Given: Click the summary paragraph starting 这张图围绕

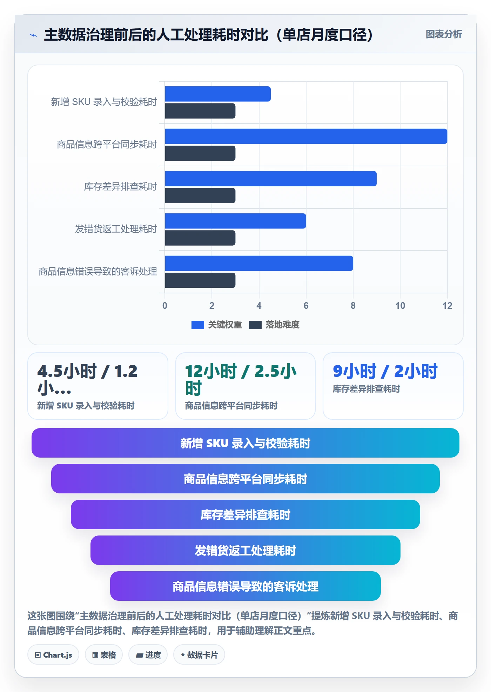Looking at the screenshot, I should pos(243,623).
